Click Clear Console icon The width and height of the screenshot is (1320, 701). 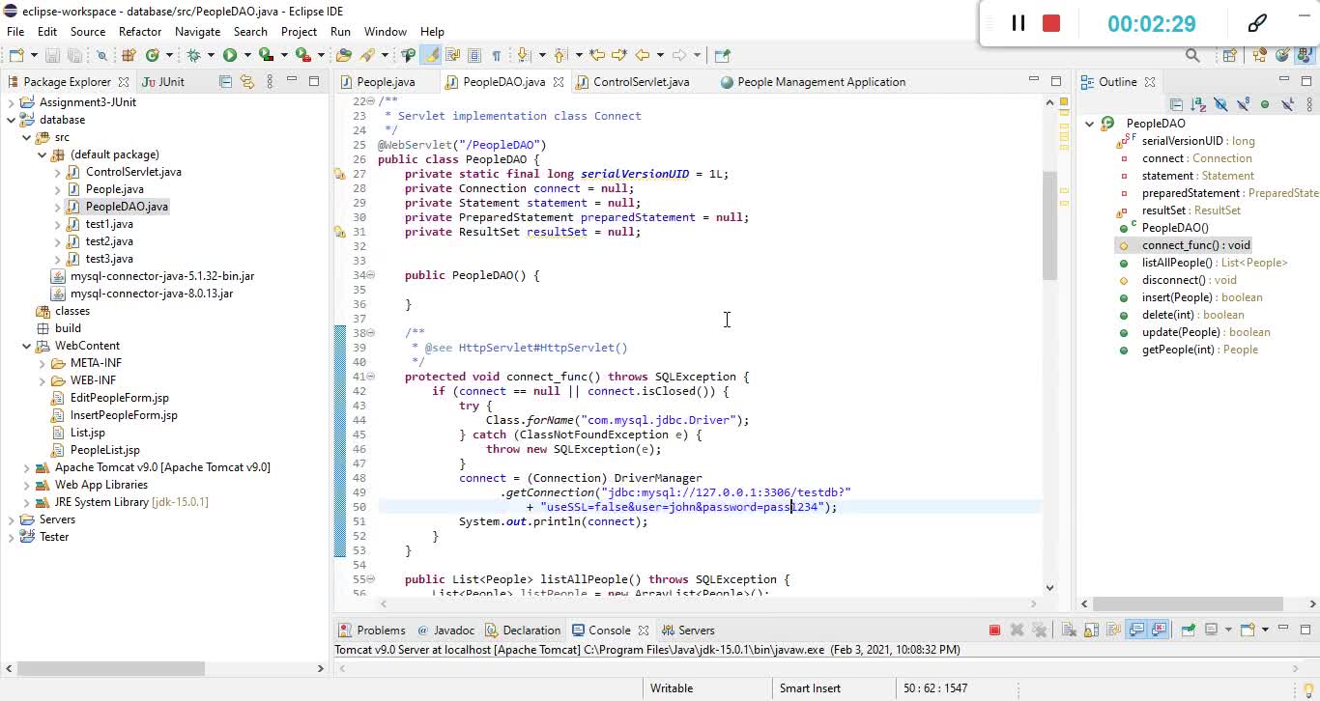pyautogui.click(x=1069, y=631)
